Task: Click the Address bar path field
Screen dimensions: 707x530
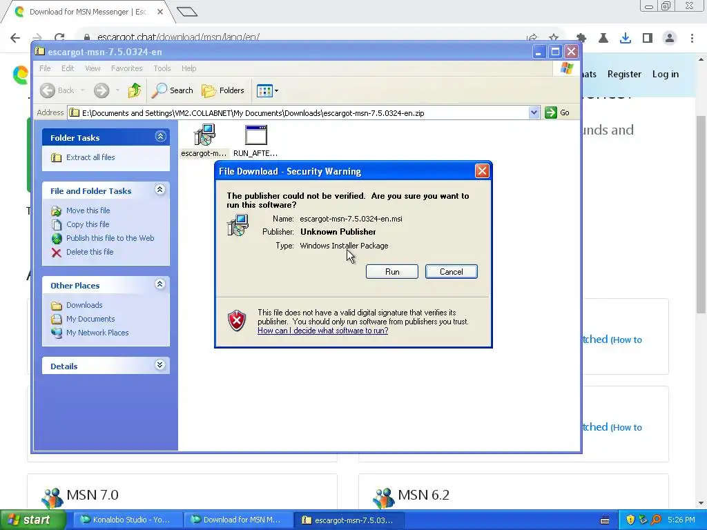Action: (x=298, y=112)
